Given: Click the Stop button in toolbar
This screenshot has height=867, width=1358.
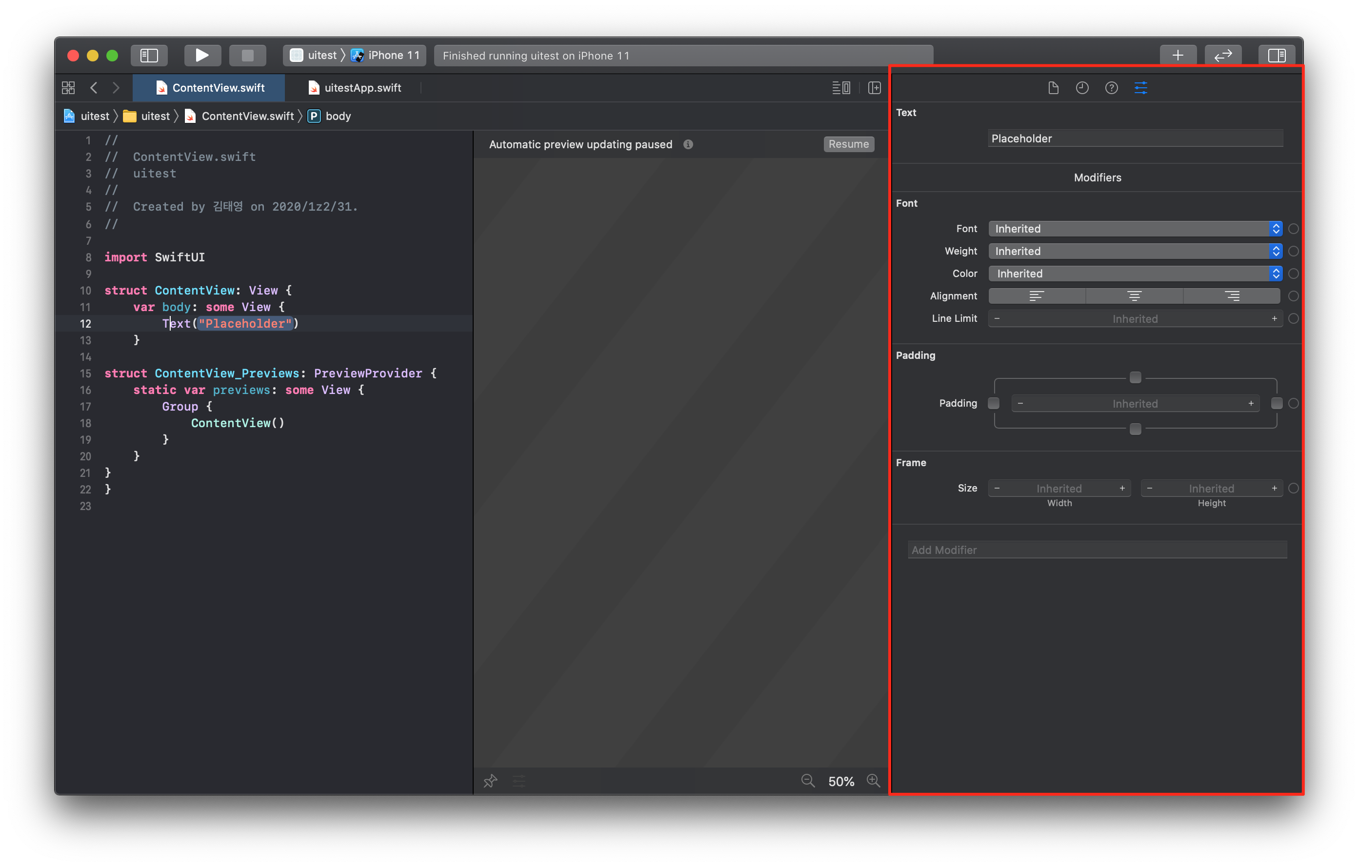Looking at the screenshot, I should (x=247, y=55).
